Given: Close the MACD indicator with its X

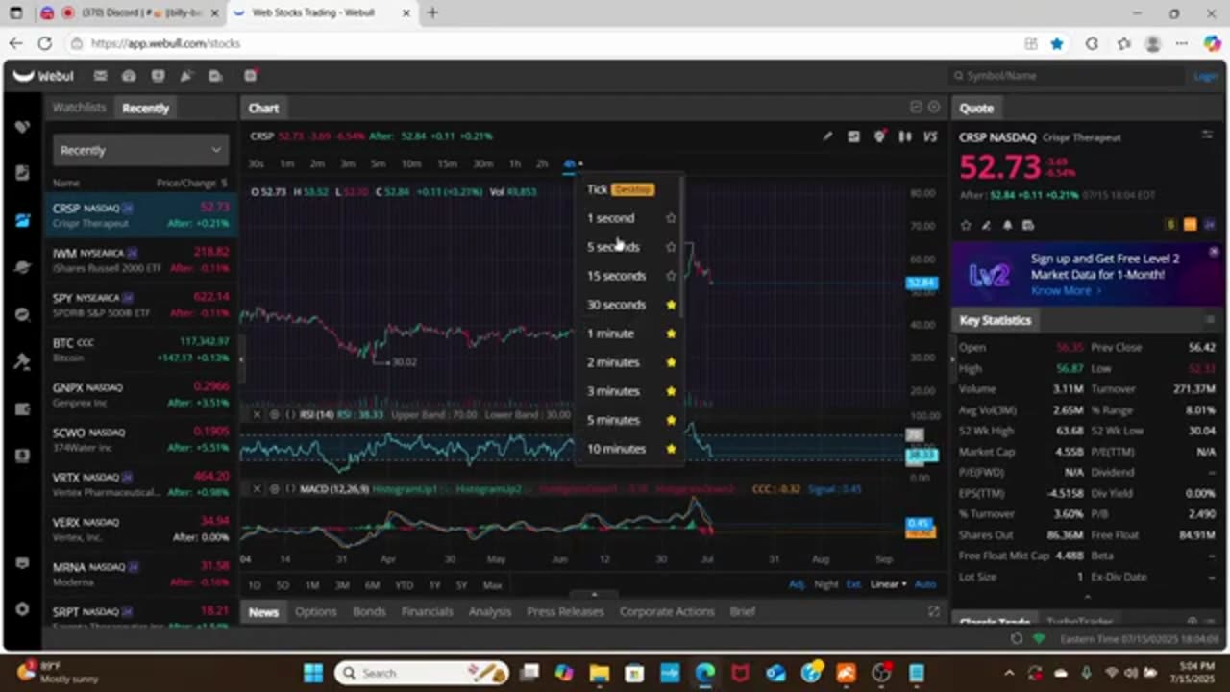Looking at the screenshot, I should (257, 489).
